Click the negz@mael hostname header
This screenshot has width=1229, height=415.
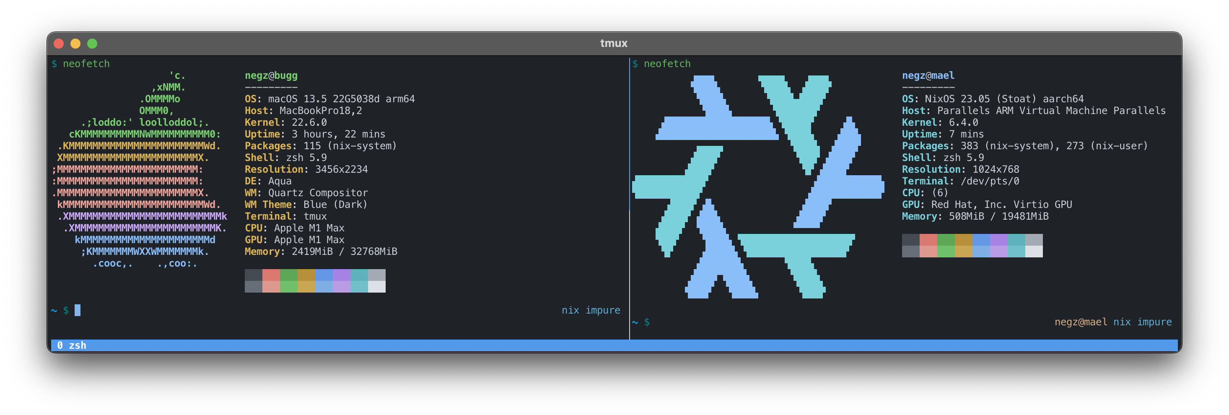tap(928, 75)
